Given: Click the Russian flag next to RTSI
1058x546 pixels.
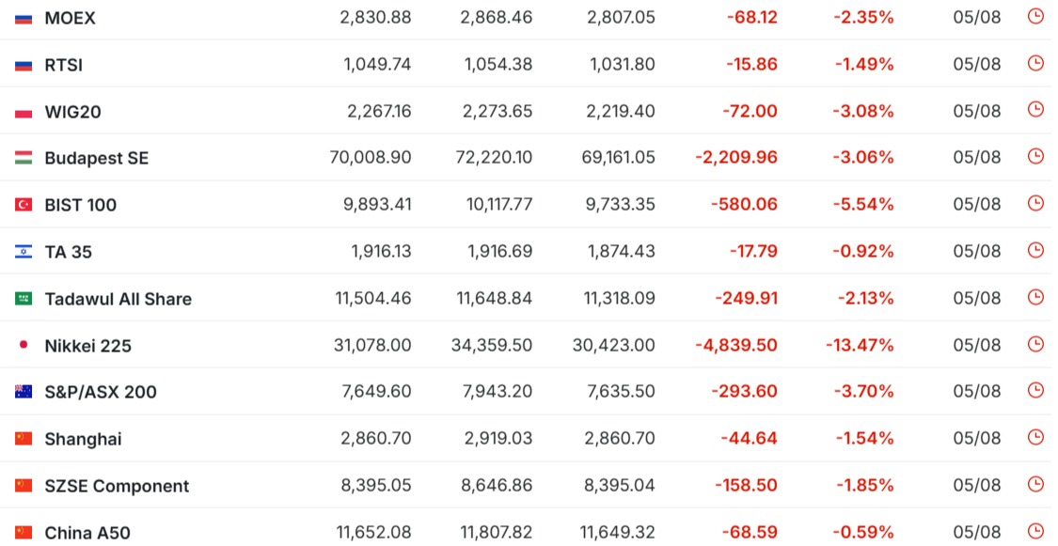Looking at the screenshot, I should pyautogui.click(x=24, y=66).
